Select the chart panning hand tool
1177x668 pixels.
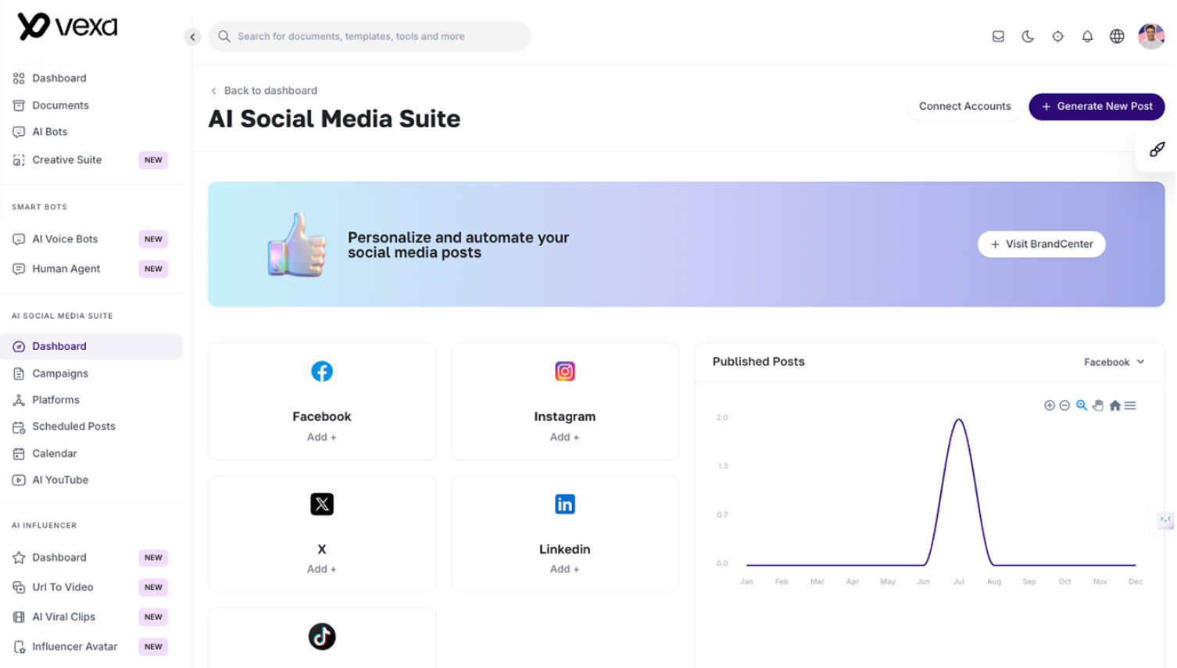coord(1098,405)
